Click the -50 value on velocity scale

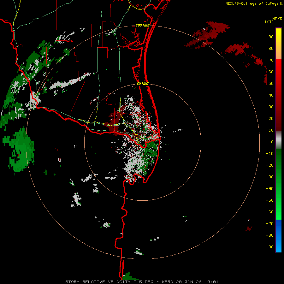pyautogui.click(x=270, y=200)
